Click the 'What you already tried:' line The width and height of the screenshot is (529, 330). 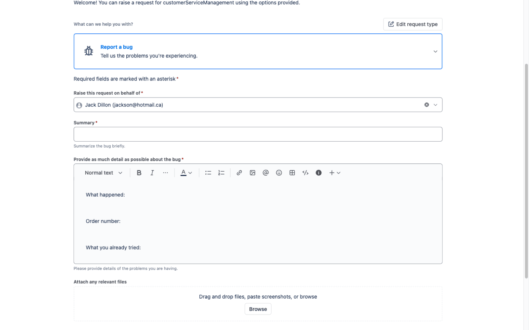click(x=113, y=247)
